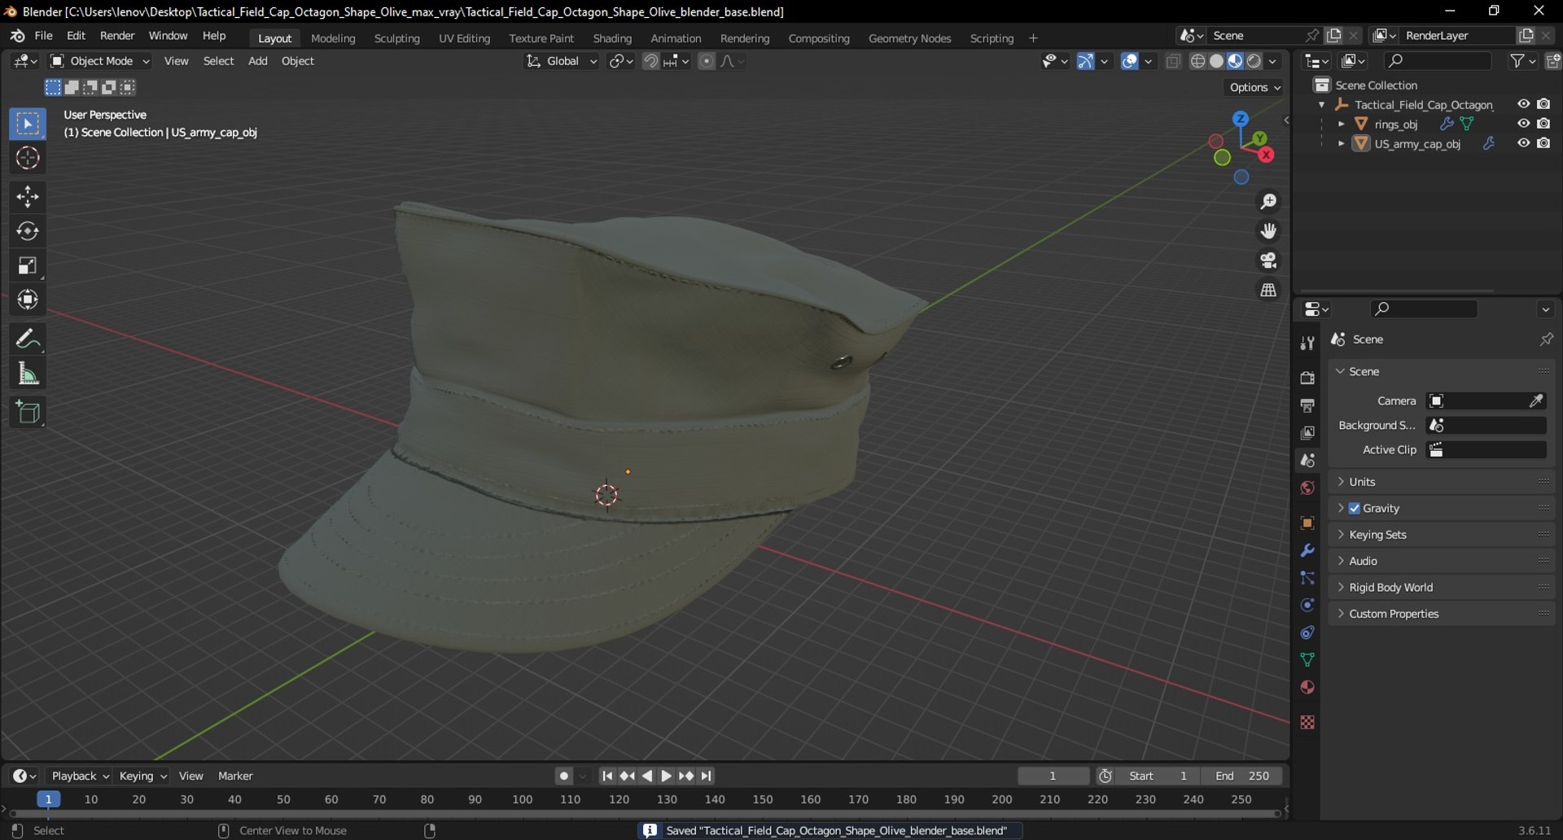Hide Tactical_Field_Cap_Octagon collection in viewport
This screenshot has height=840, width=1563.
point(1523,104)
